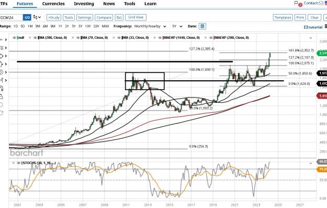Open the Templates button
327x208 pixels.
(283, 17)
